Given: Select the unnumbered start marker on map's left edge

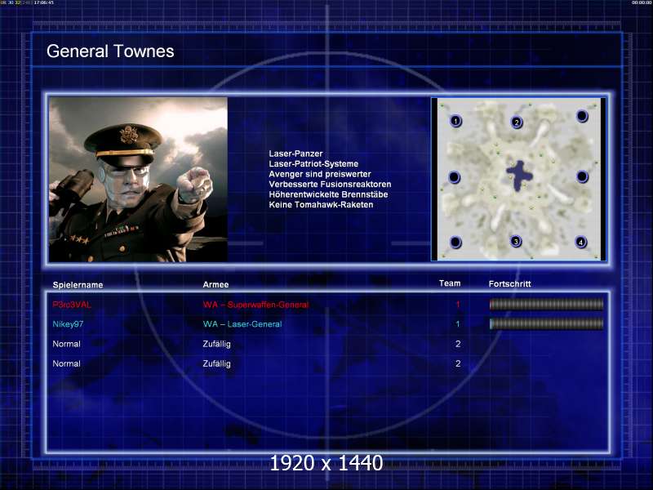Looking at the screenshot, I should tap(455, 177).
